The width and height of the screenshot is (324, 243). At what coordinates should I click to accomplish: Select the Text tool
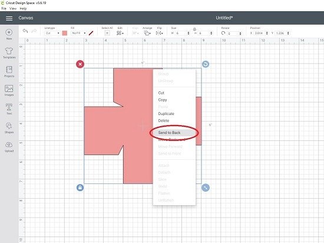(x=9, y=109)
